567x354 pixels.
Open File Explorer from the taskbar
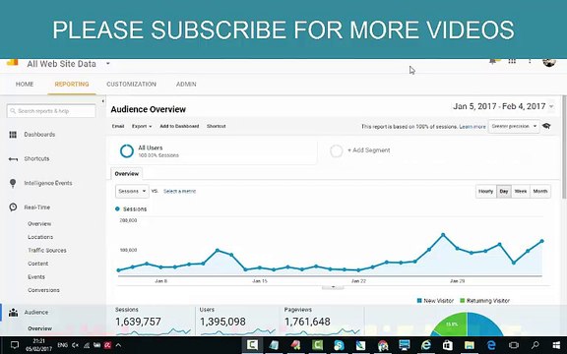(470, 345)
